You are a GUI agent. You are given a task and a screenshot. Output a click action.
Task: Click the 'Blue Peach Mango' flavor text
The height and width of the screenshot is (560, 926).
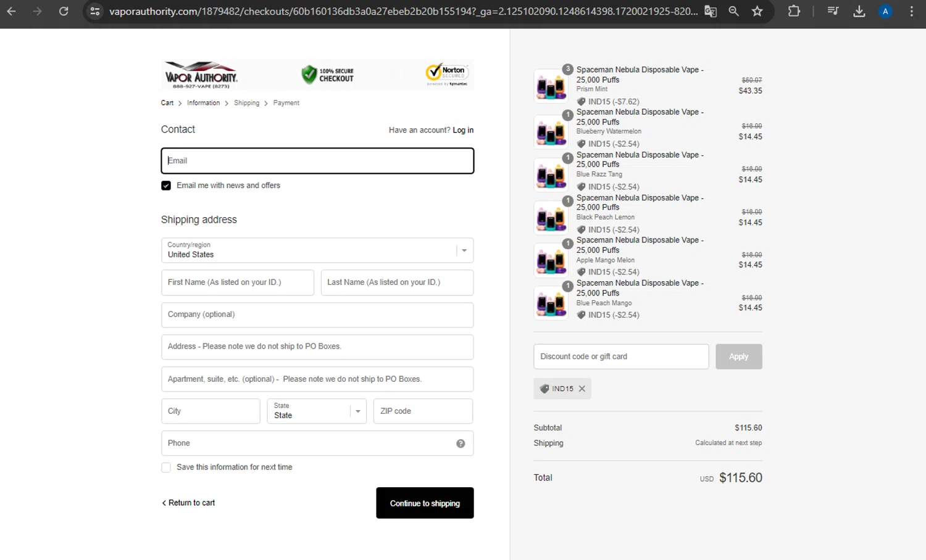coord(604,303)
